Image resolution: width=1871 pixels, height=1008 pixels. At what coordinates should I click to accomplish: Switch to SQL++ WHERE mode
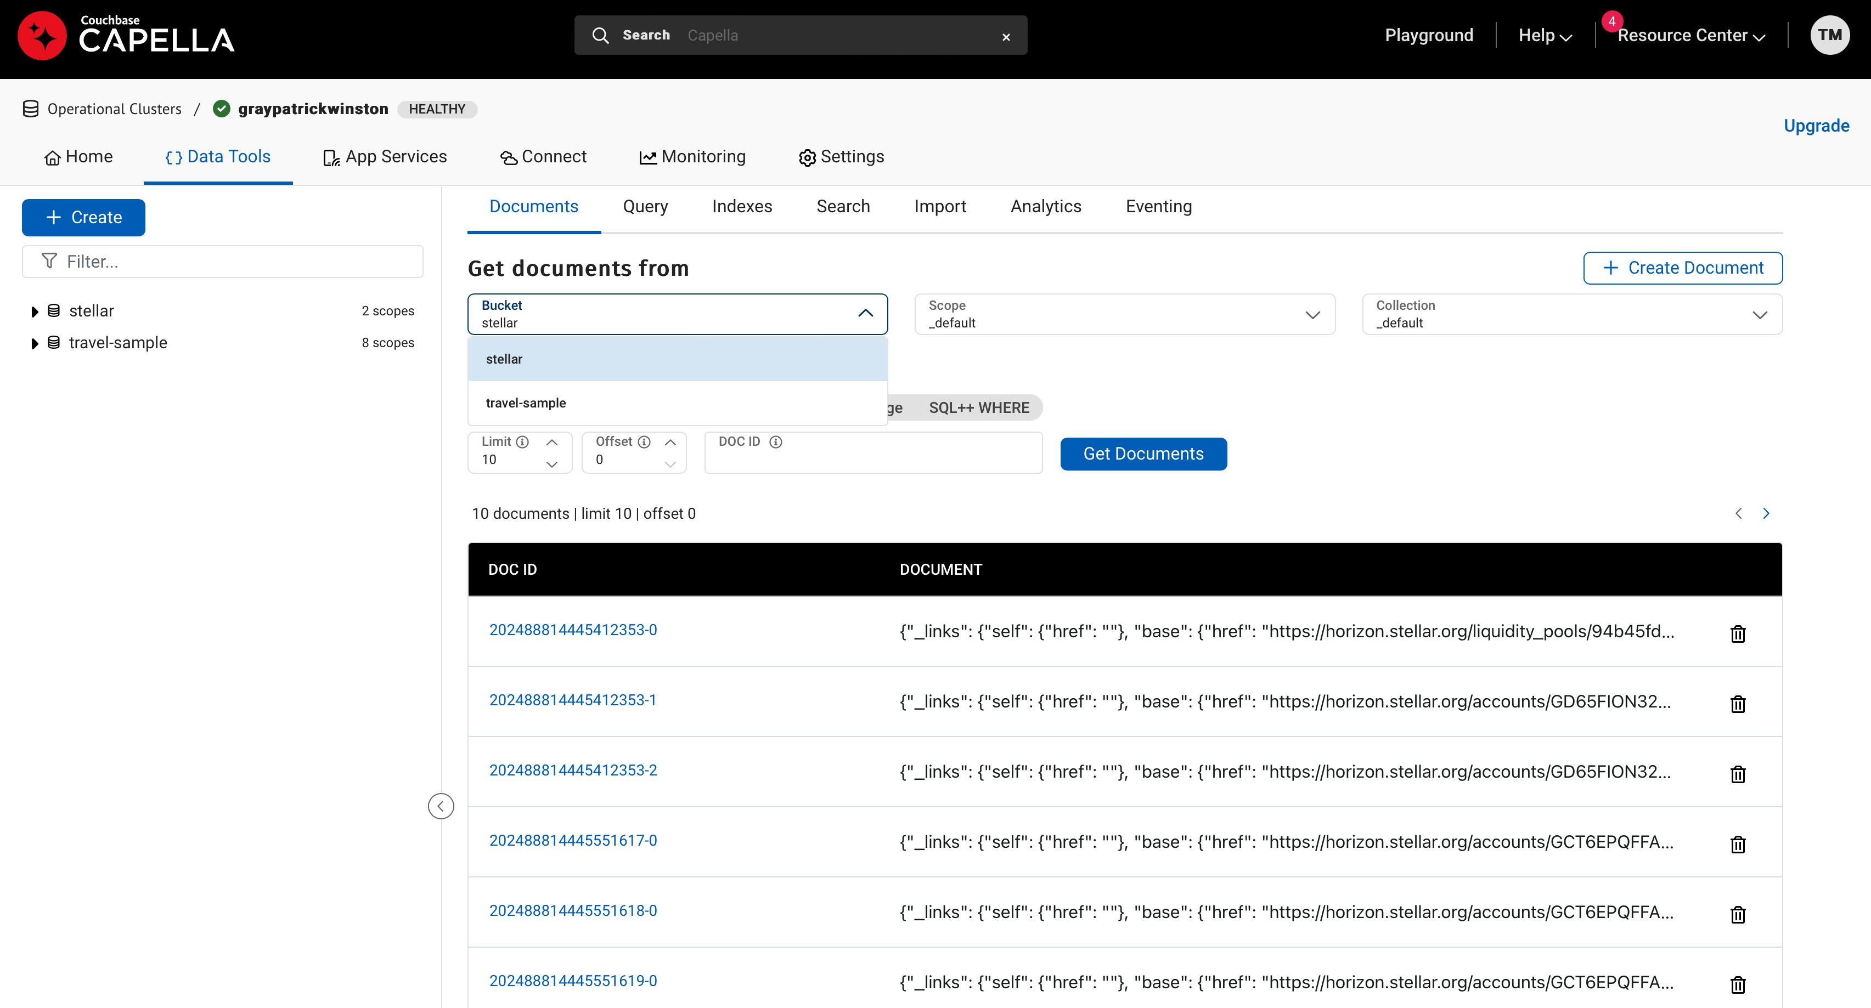[978, 407]
